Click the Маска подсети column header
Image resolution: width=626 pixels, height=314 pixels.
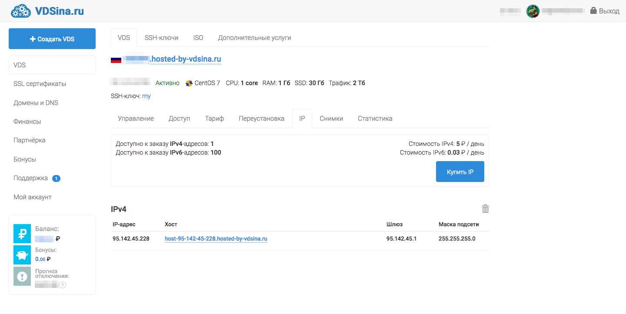459,225
